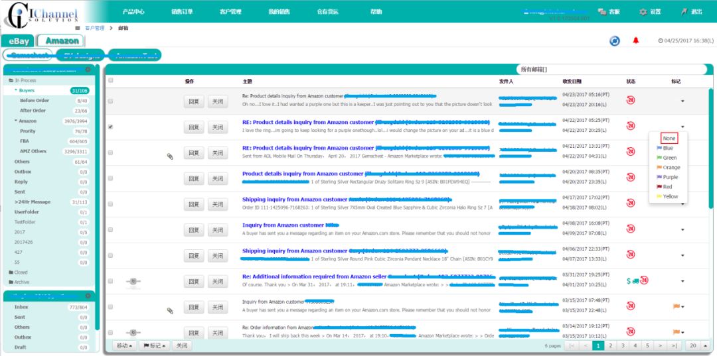Click 24-hour status icon on 04/06/2017 message
Image resolution: width=717 pixels, height=356 pixels.
(631, 254)
